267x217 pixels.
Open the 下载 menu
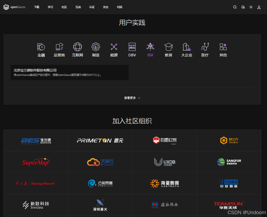pos(37,7)
